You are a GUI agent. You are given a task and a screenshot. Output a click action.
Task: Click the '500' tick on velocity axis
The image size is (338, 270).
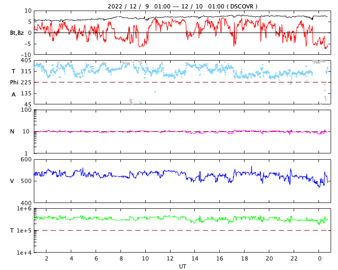[26, 181]
